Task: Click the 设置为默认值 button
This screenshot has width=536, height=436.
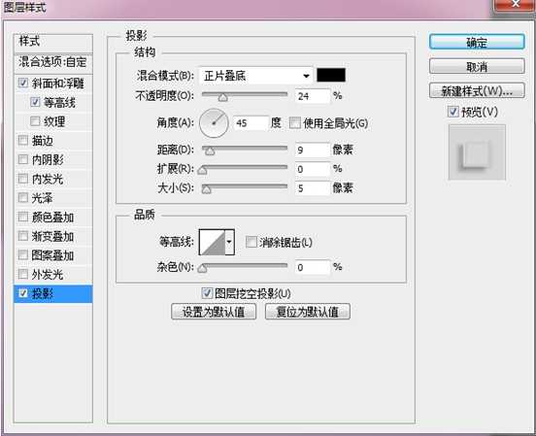Action: (214, 312)
